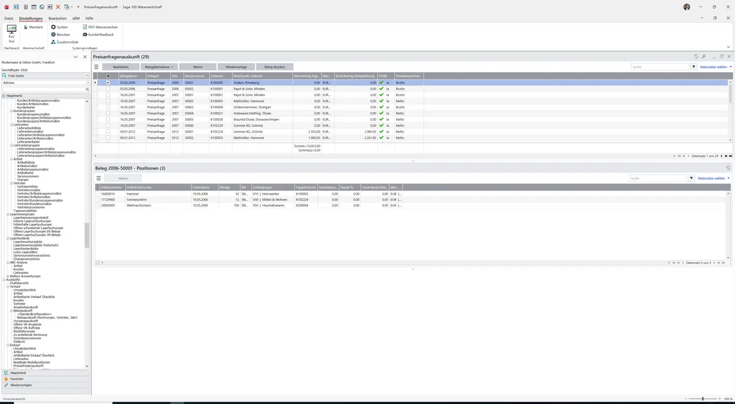Open Kundenfeedback from the ribbon

pos(99,35)
